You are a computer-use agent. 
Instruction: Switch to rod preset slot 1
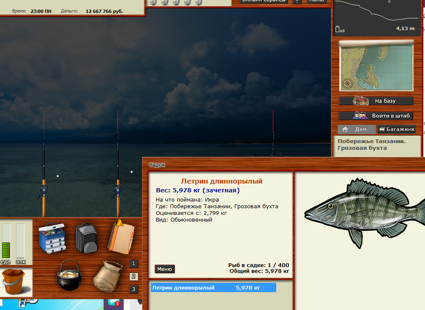(133, 264)
